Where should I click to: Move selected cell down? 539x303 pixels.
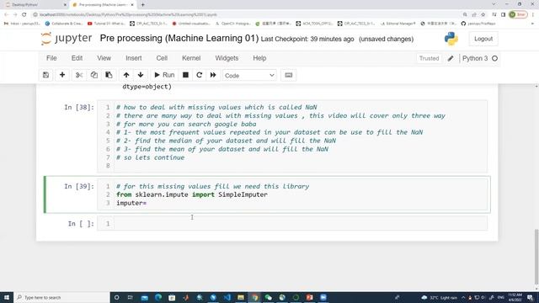(x=141, y=75)
